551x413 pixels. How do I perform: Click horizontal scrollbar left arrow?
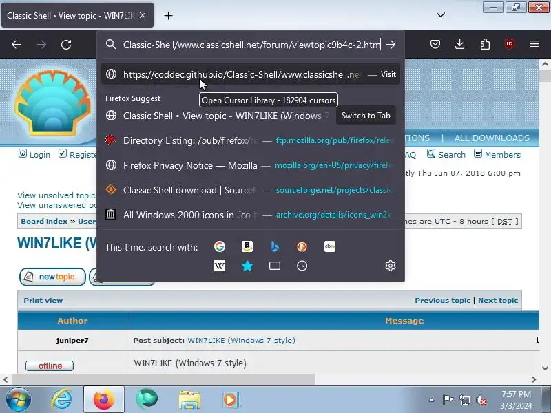coord(6,379)
